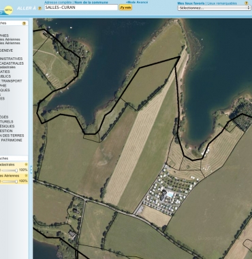Open the Sélectionnez favorites dropdown
Image resolution: width=252 pixels, height=259 pixels.
pyautogui.click(x=214, y=8)
